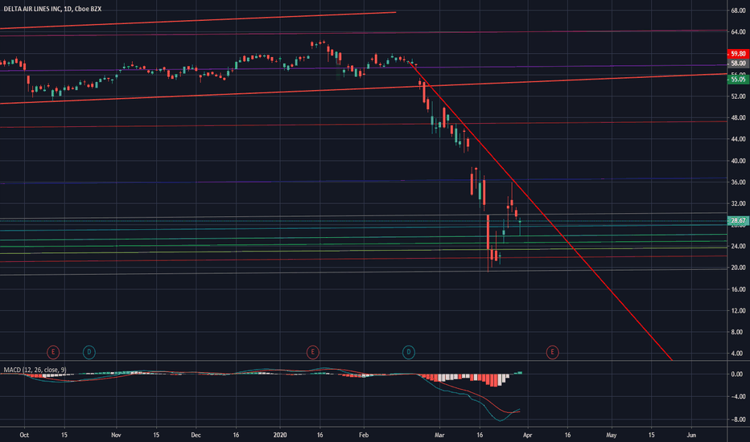The width and height of the screenshot is (750, 442).
Task: Select the upcoming earnings E marker in April
Action: click(x=553, y=352)
